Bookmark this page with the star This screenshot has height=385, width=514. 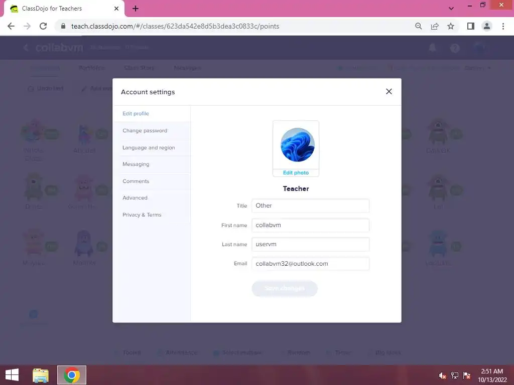click(x=451, y=26)
